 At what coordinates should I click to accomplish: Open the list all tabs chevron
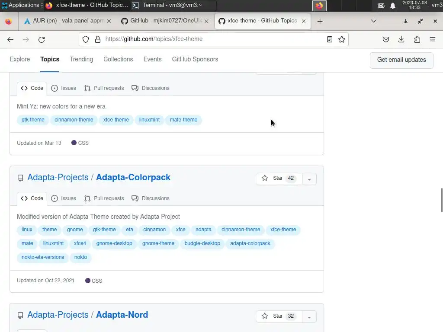(374, 21)
